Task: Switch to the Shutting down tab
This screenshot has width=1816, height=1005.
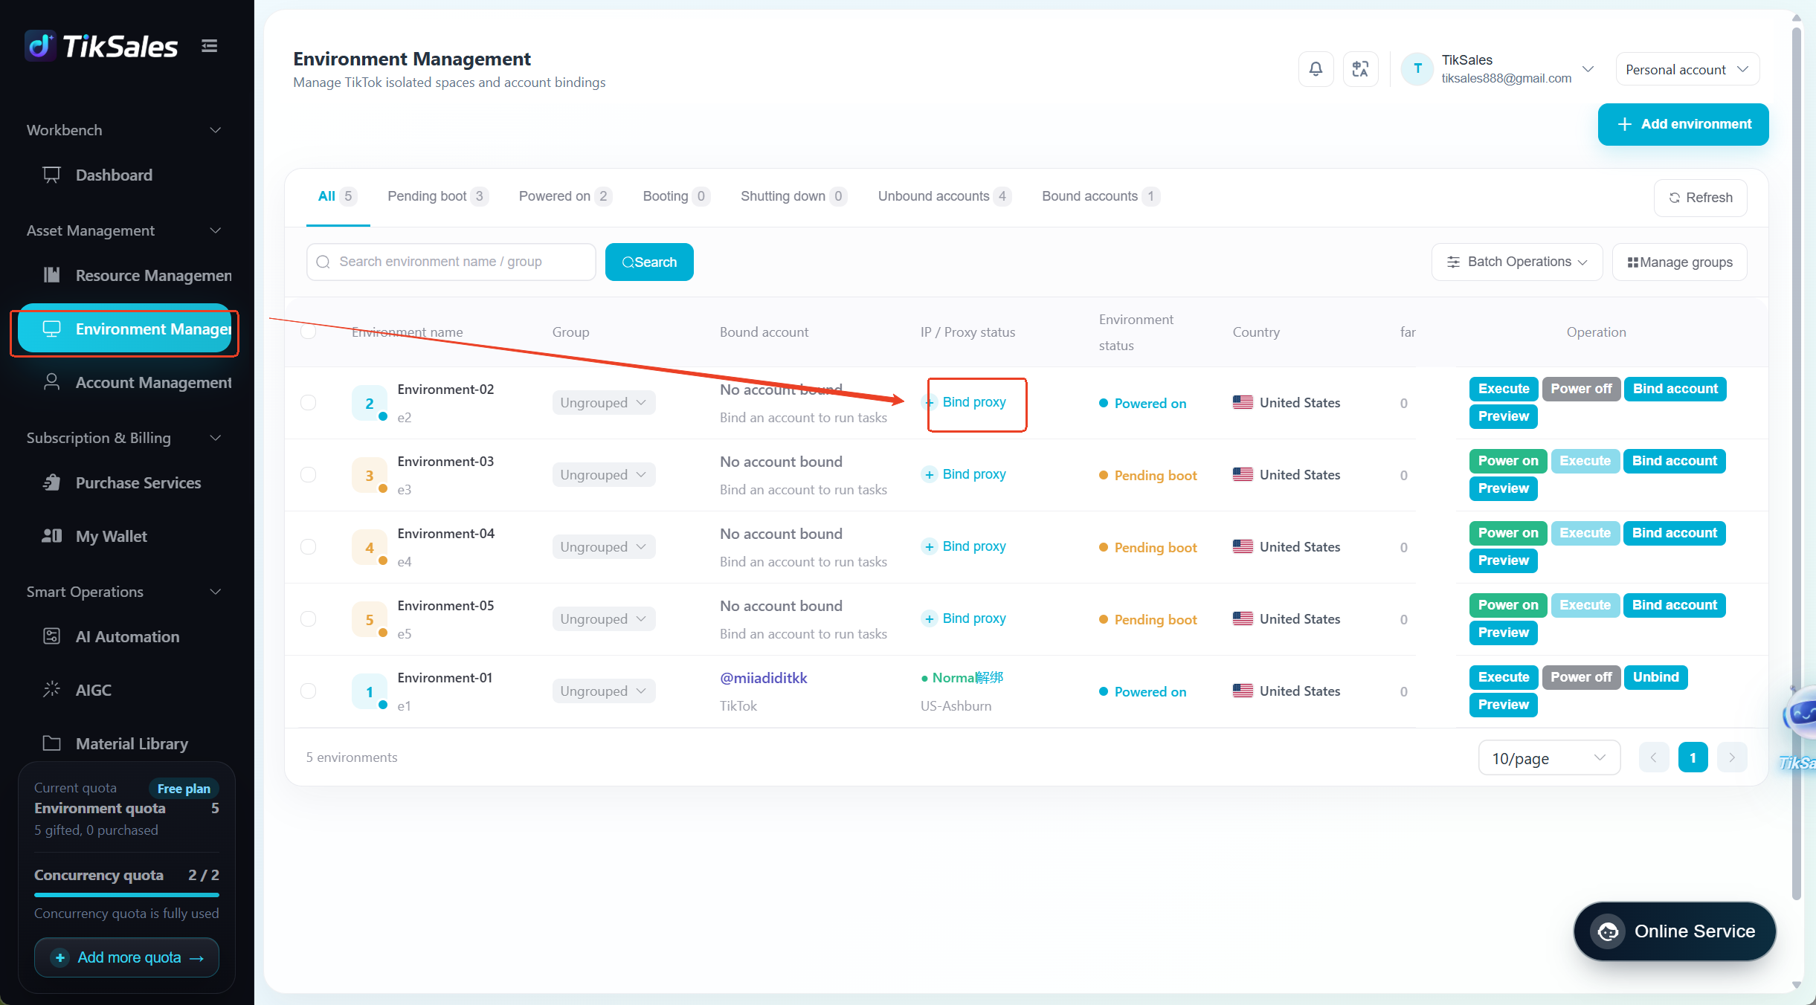Action: coord(793,196)
